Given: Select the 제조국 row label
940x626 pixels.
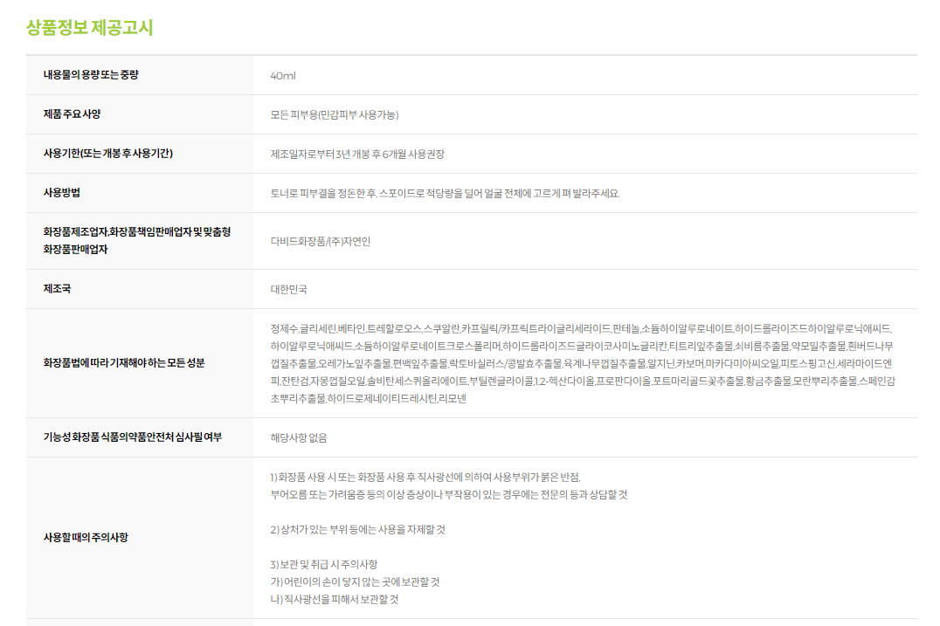Looking at the screenshot, I should pos(57,288).
